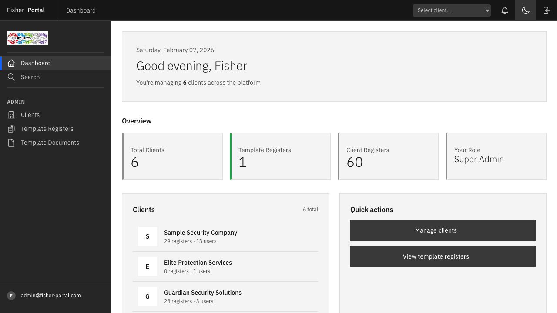Click Dashboard in the top navigation bar
The height and width of the screenshot is (313, 557).
pos(81,10)
